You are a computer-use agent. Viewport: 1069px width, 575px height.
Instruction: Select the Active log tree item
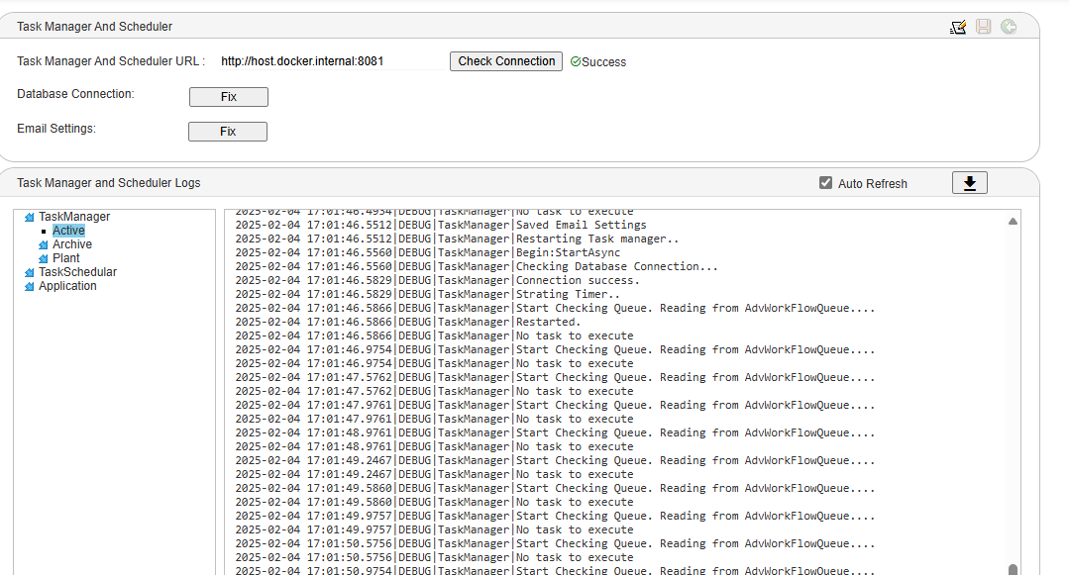coord(68,231)
